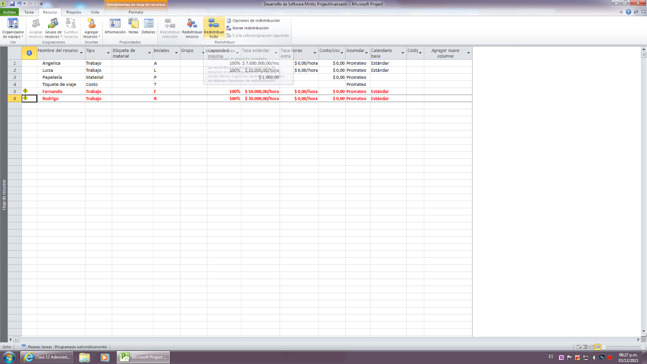Open quick access toolbar customize arrow
Screen dimensions: 647x364
point(41,4)
